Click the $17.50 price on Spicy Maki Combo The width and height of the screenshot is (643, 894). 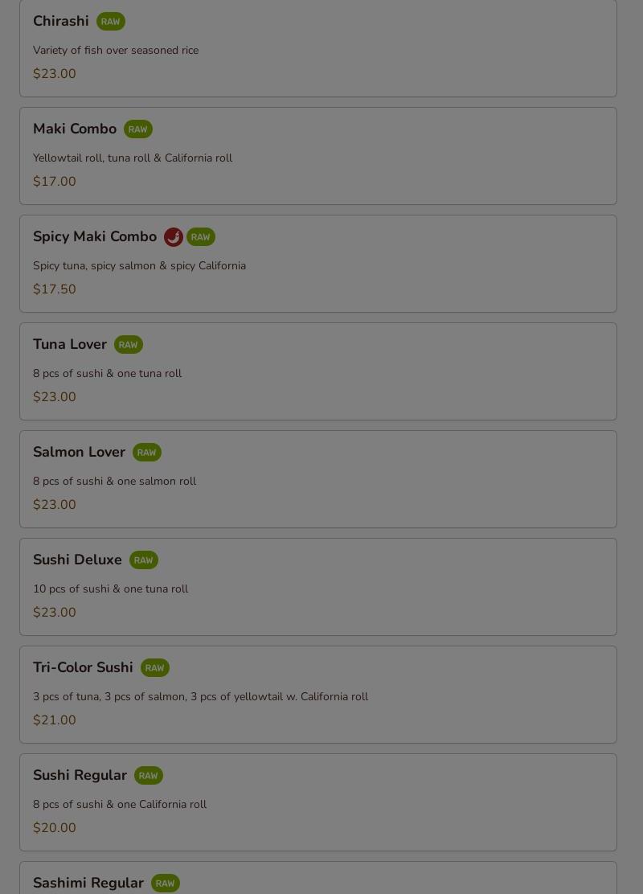pos(54,289)
